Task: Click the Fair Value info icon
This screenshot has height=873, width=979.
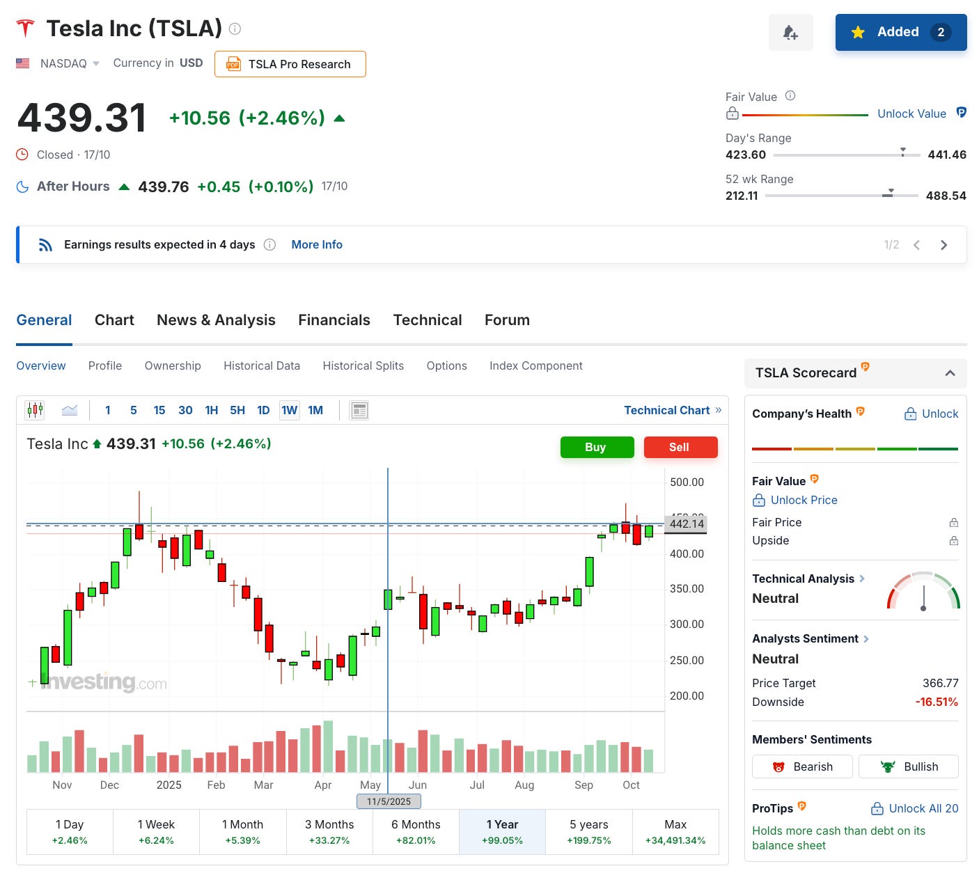Action: click(x=790, y=96)
